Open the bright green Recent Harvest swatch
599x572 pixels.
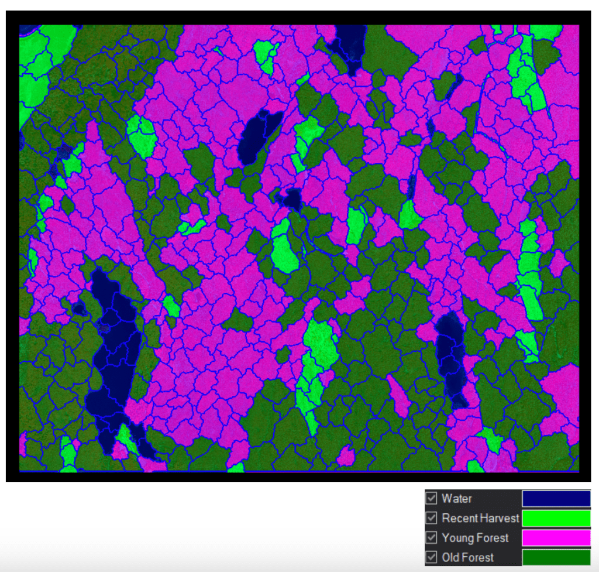(x=556, y=518)
